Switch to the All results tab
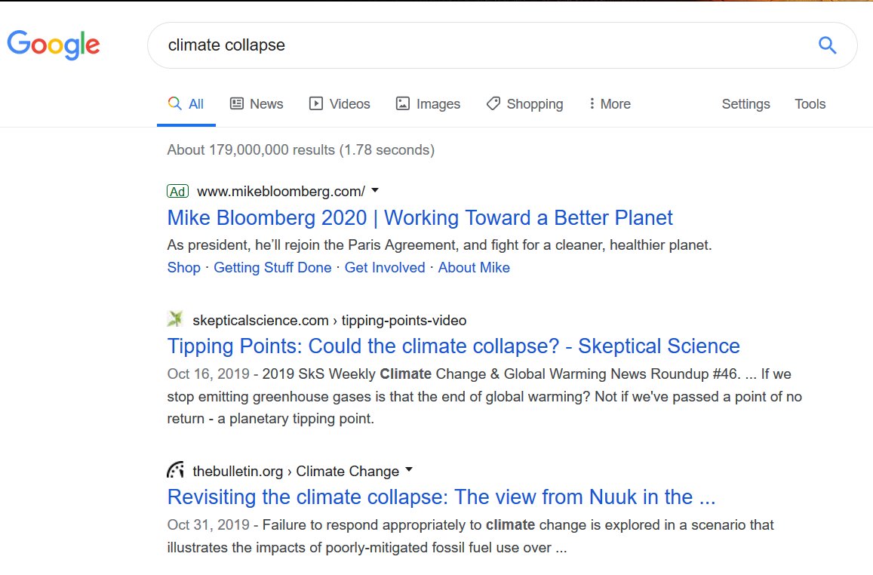The image size is (873, 575). point(186,104)
